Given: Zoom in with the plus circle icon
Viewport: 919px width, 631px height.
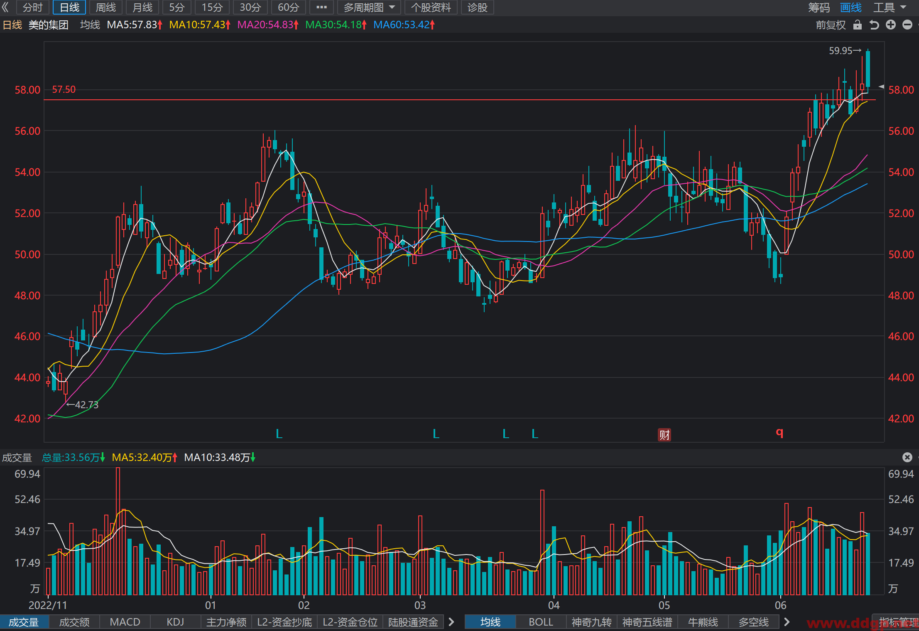Looking at the screenshot, I should click(x=891, y=25).
